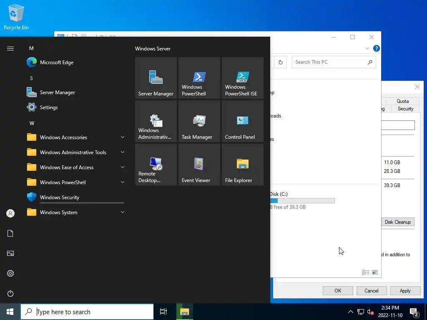427x320 pixels.
Task: Open the user account icon
Action: click(x=10, y=213)
